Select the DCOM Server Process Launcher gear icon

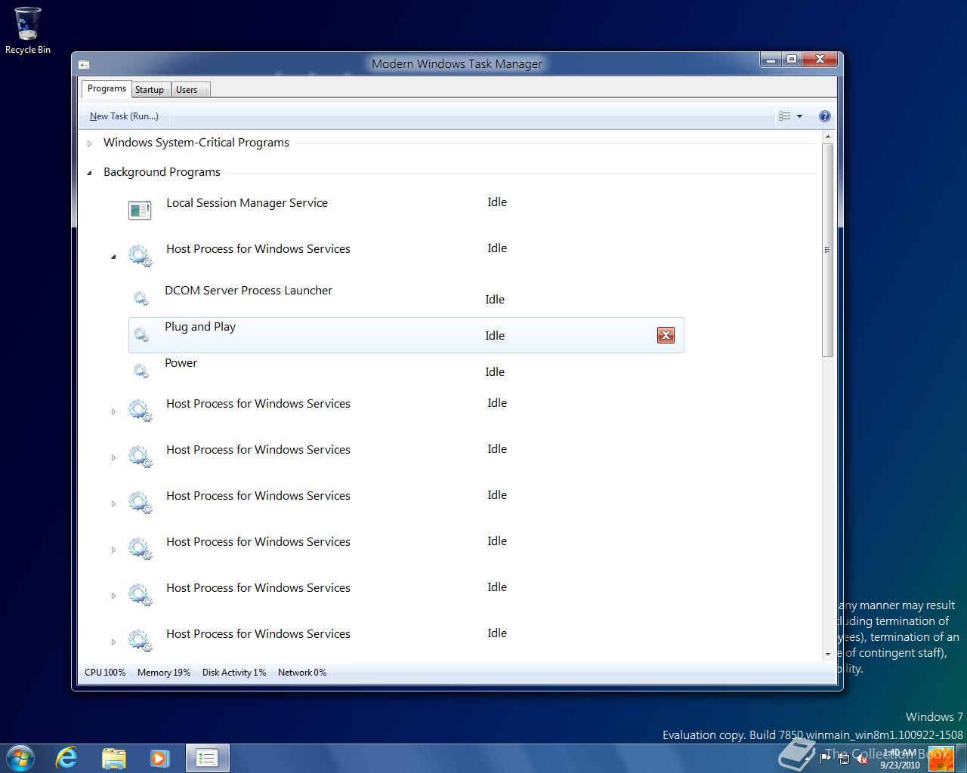click(141, 299)
